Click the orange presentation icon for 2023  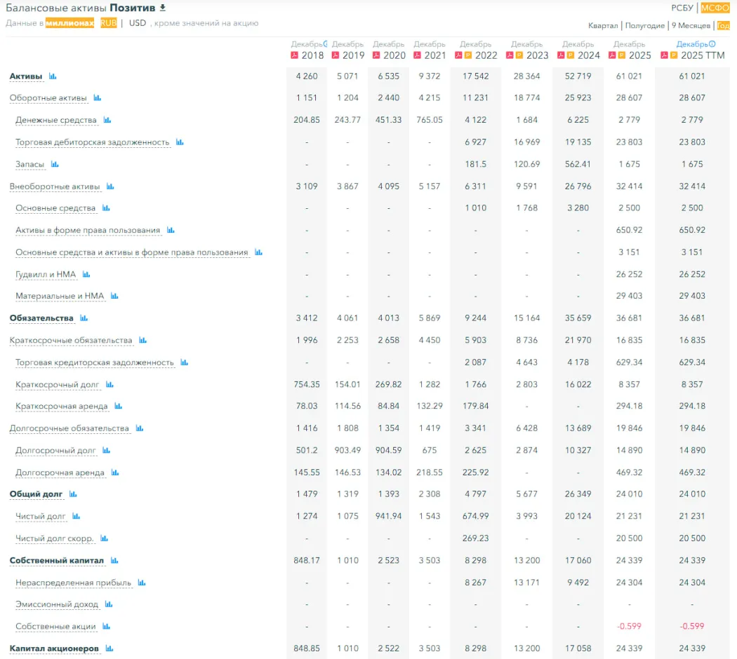[519, 55]
